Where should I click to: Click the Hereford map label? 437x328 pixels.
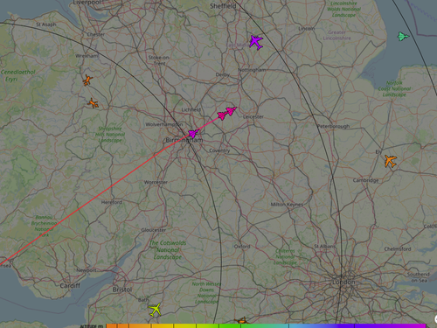[x=112, y=202]
